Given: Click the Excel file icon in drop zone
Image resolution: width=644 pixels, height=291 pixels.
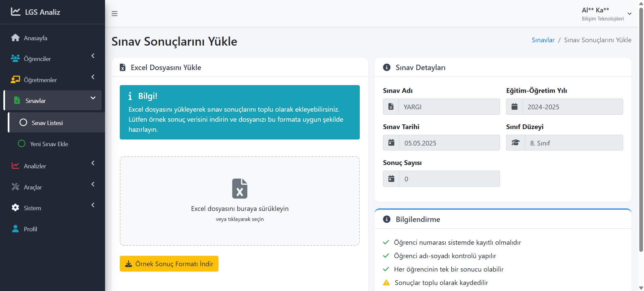Looking at the screenshot, I should 240,188.
